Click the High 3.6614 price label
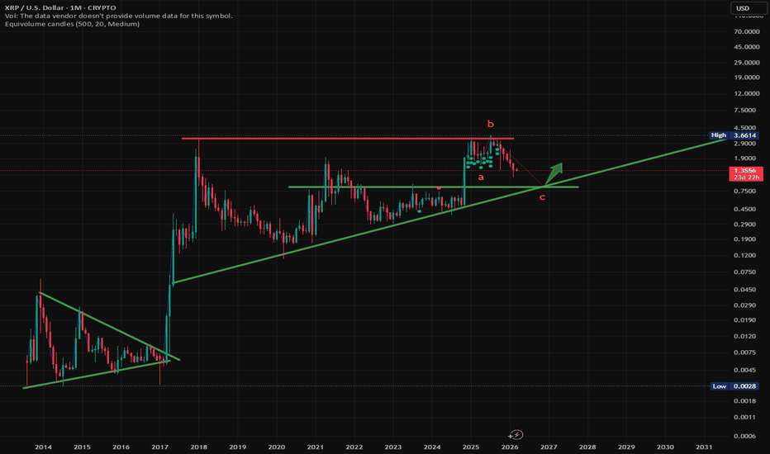 (x=734, y=135)
